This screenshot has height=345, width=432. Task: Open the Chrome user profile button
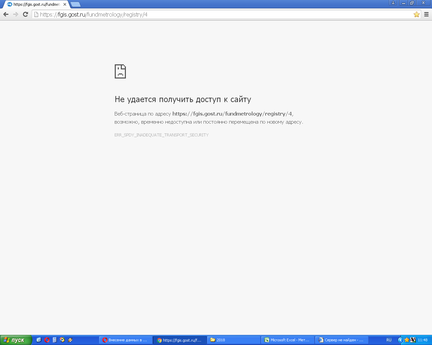393,3
